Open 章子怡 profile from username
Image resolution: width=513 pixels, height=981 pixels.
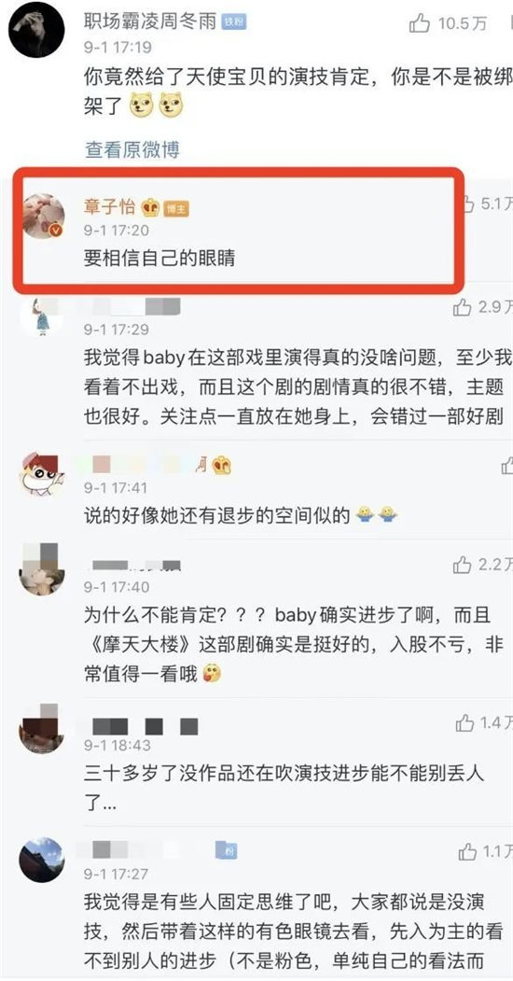pyautogui.click(x=110, y=208)
